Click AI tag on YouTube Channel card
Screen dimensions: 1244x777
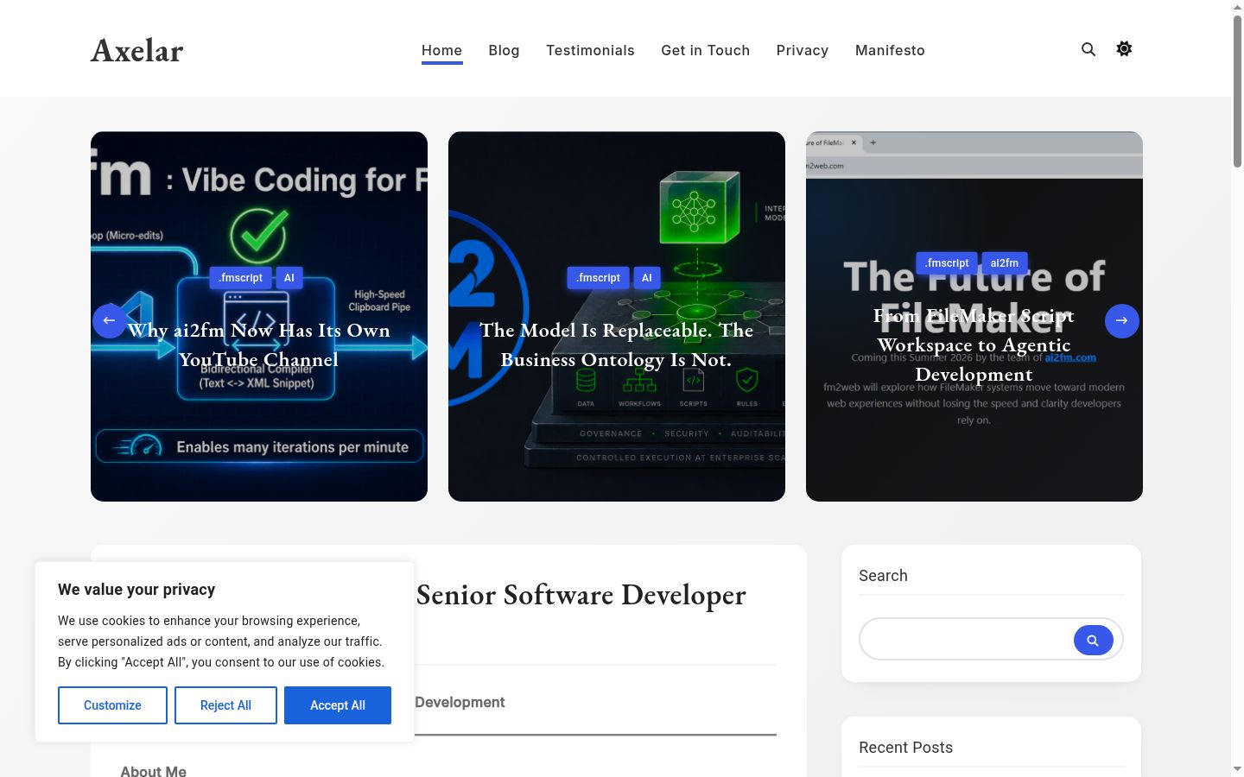pyautogui.click(x=289, y=278)
